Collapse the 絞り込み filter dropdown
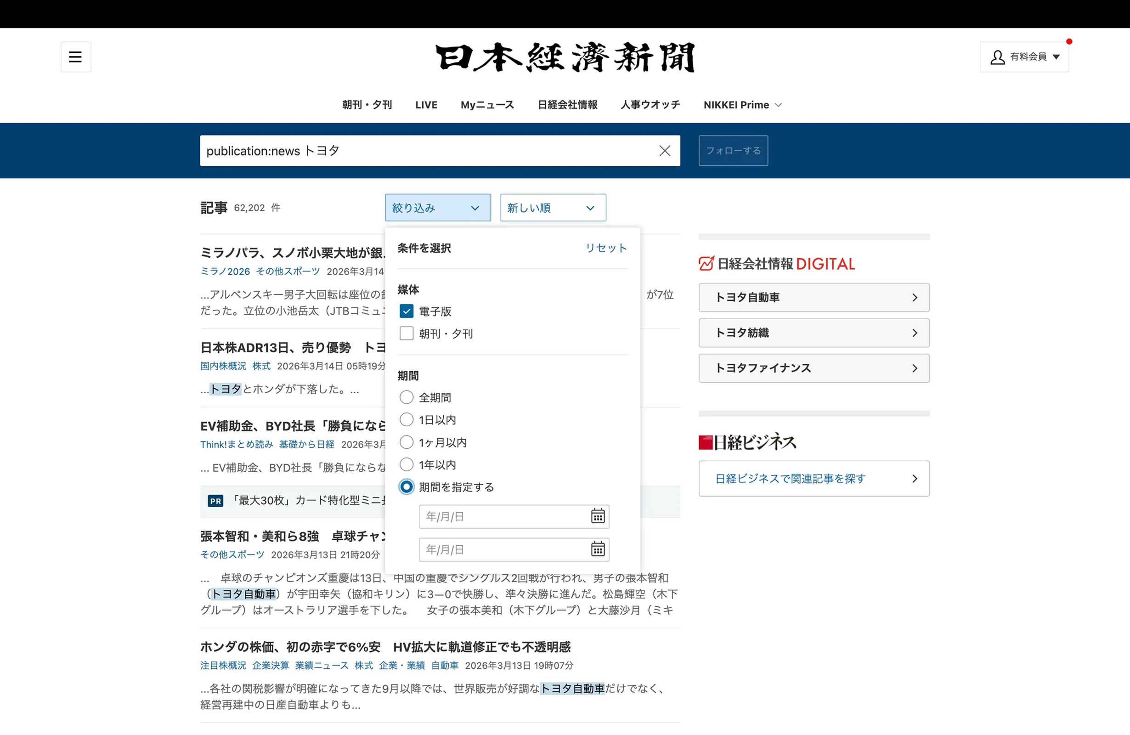1130x735 pixels. (x=438, y=208)
